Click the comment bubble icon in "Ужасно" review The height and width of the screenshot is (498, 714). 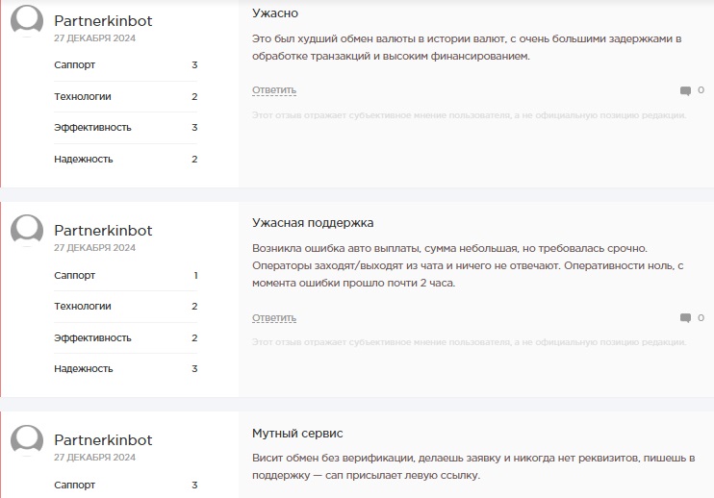click(685, 90)
